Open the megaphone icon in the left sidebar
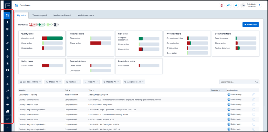 coord(7,50)
